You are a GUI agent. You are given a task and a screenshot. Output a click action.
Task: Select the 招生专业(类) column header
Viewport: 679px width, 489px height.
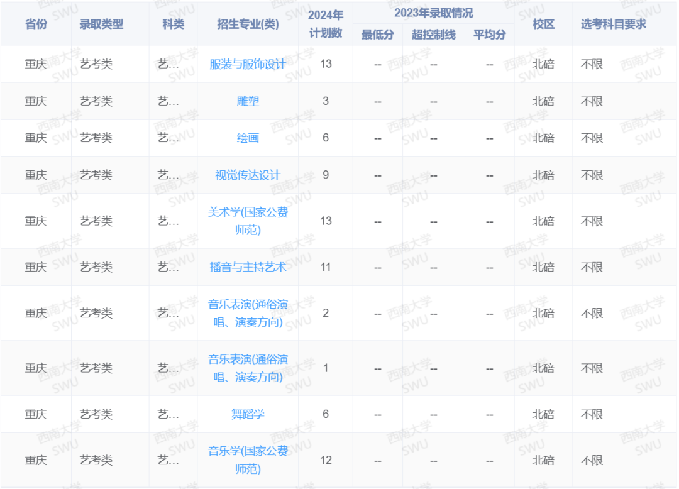click(248, 23)
